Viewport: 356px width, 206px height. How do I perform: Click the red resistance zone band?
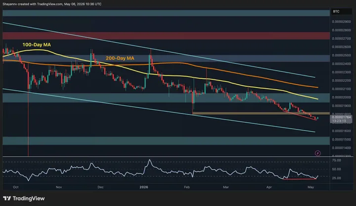coord(166,36)
